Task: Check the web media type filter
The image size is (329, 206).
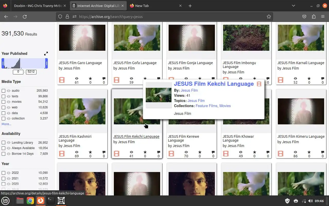Action: tap(3, 107)
